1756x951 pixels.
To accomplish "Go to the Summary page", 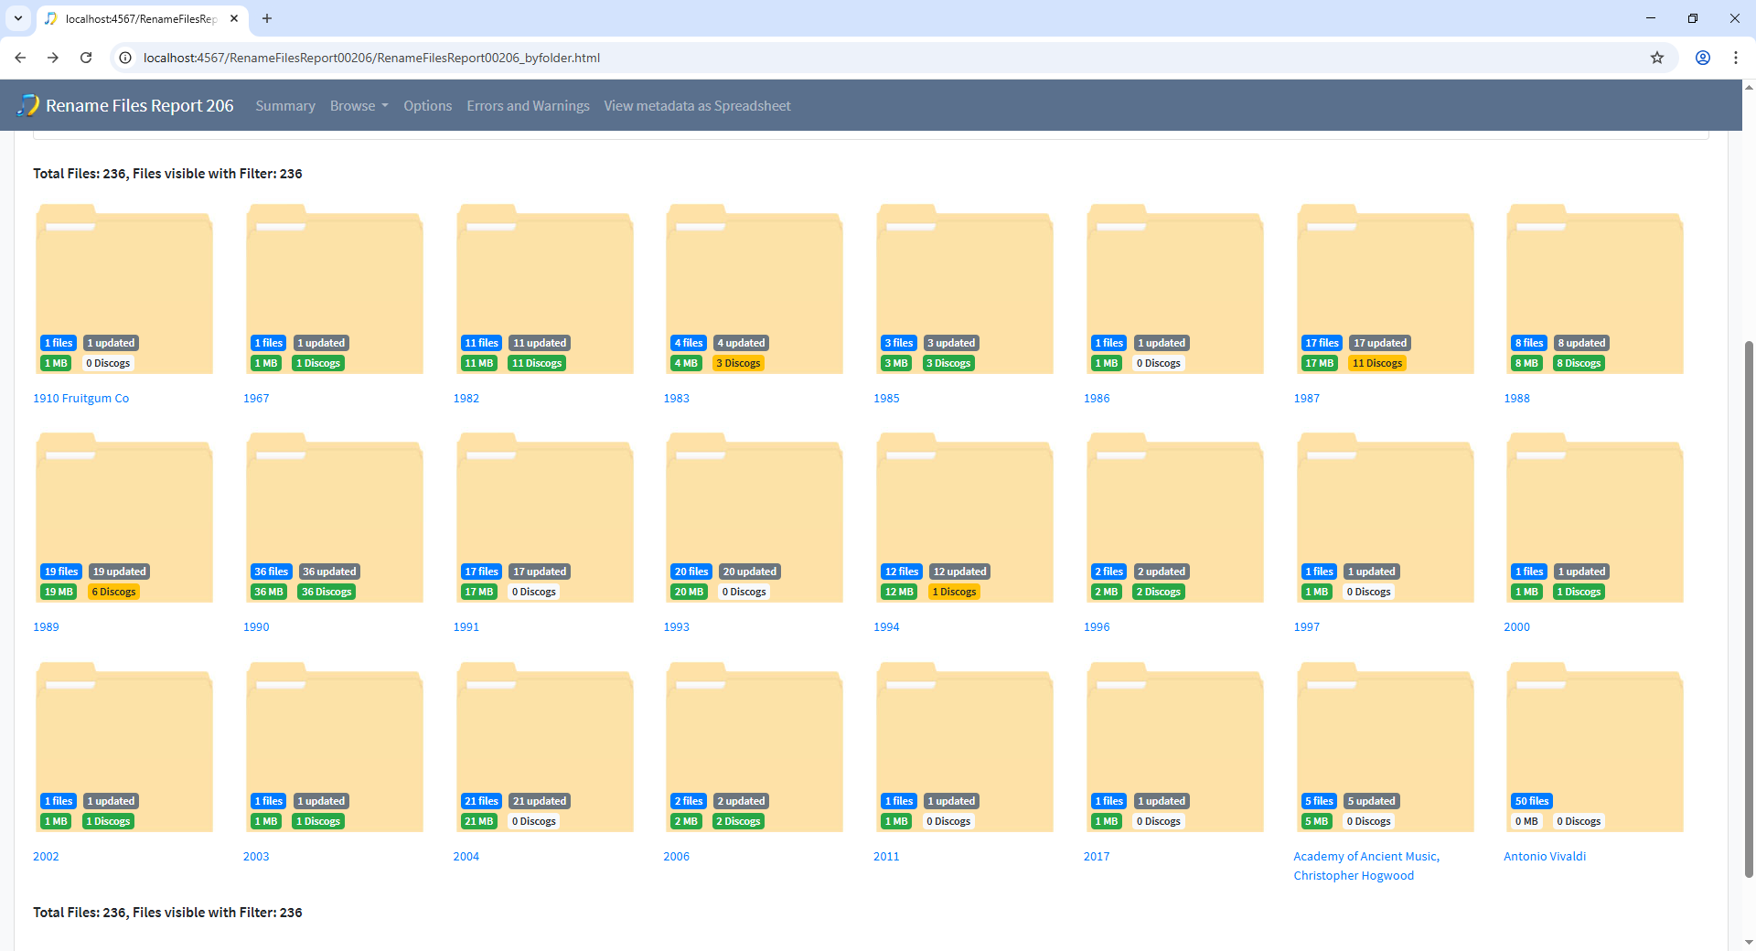I will [285, 106].
